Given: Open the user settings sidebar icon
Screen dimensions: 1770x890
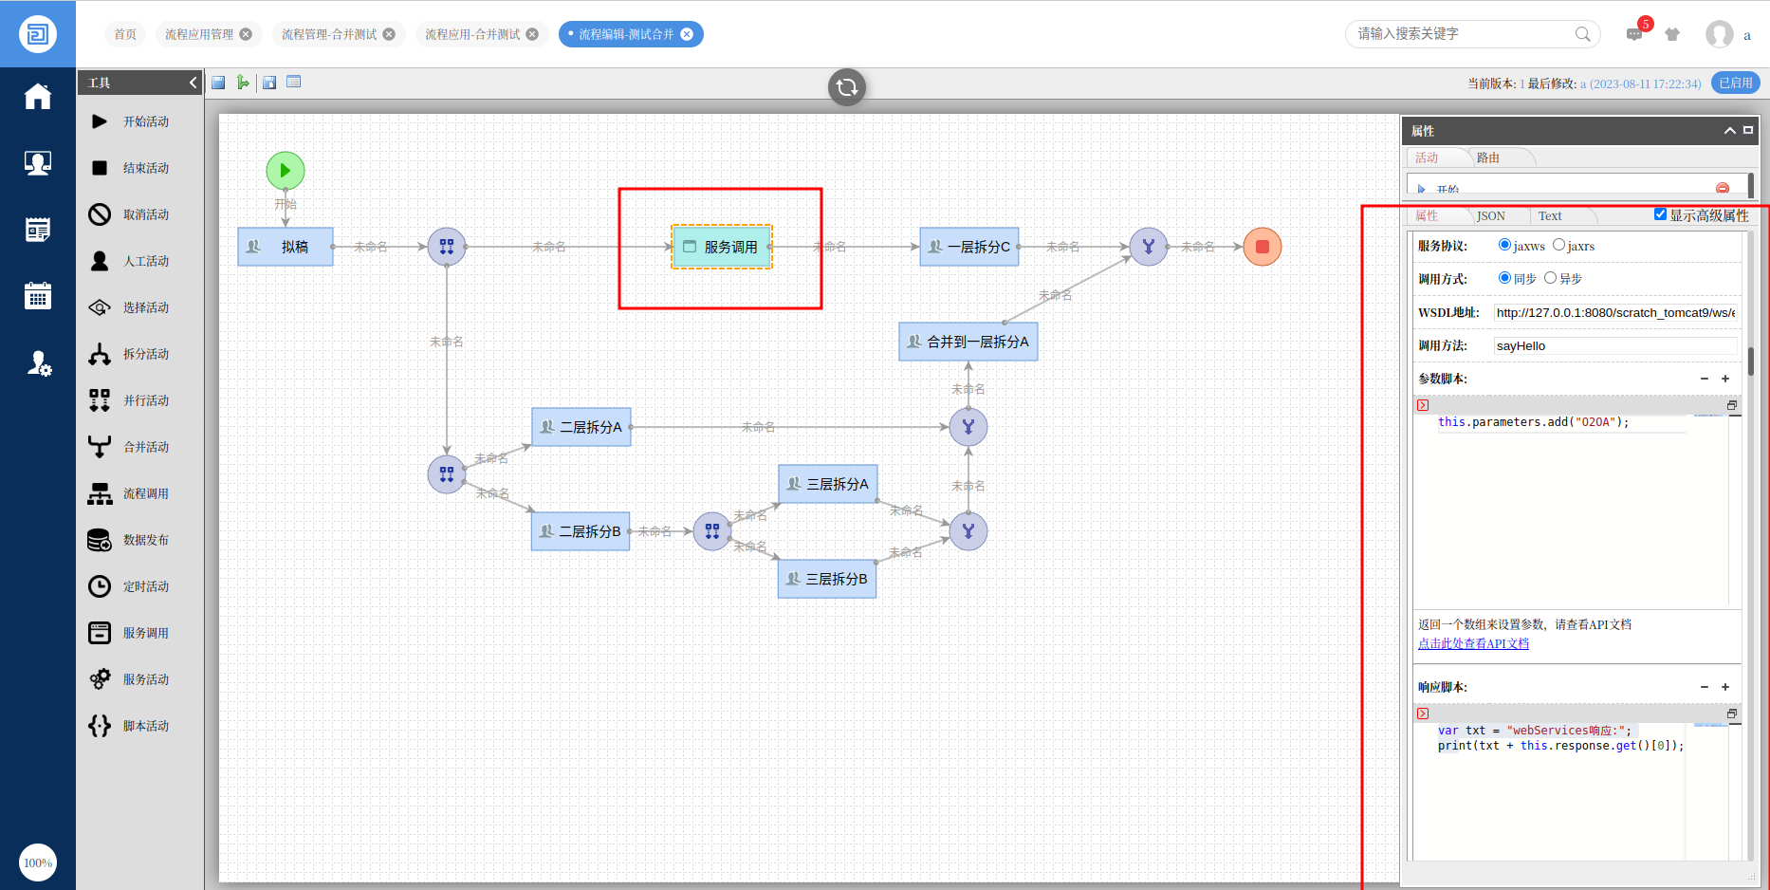Looking at the screenshot, I should (x=38, y=362).
